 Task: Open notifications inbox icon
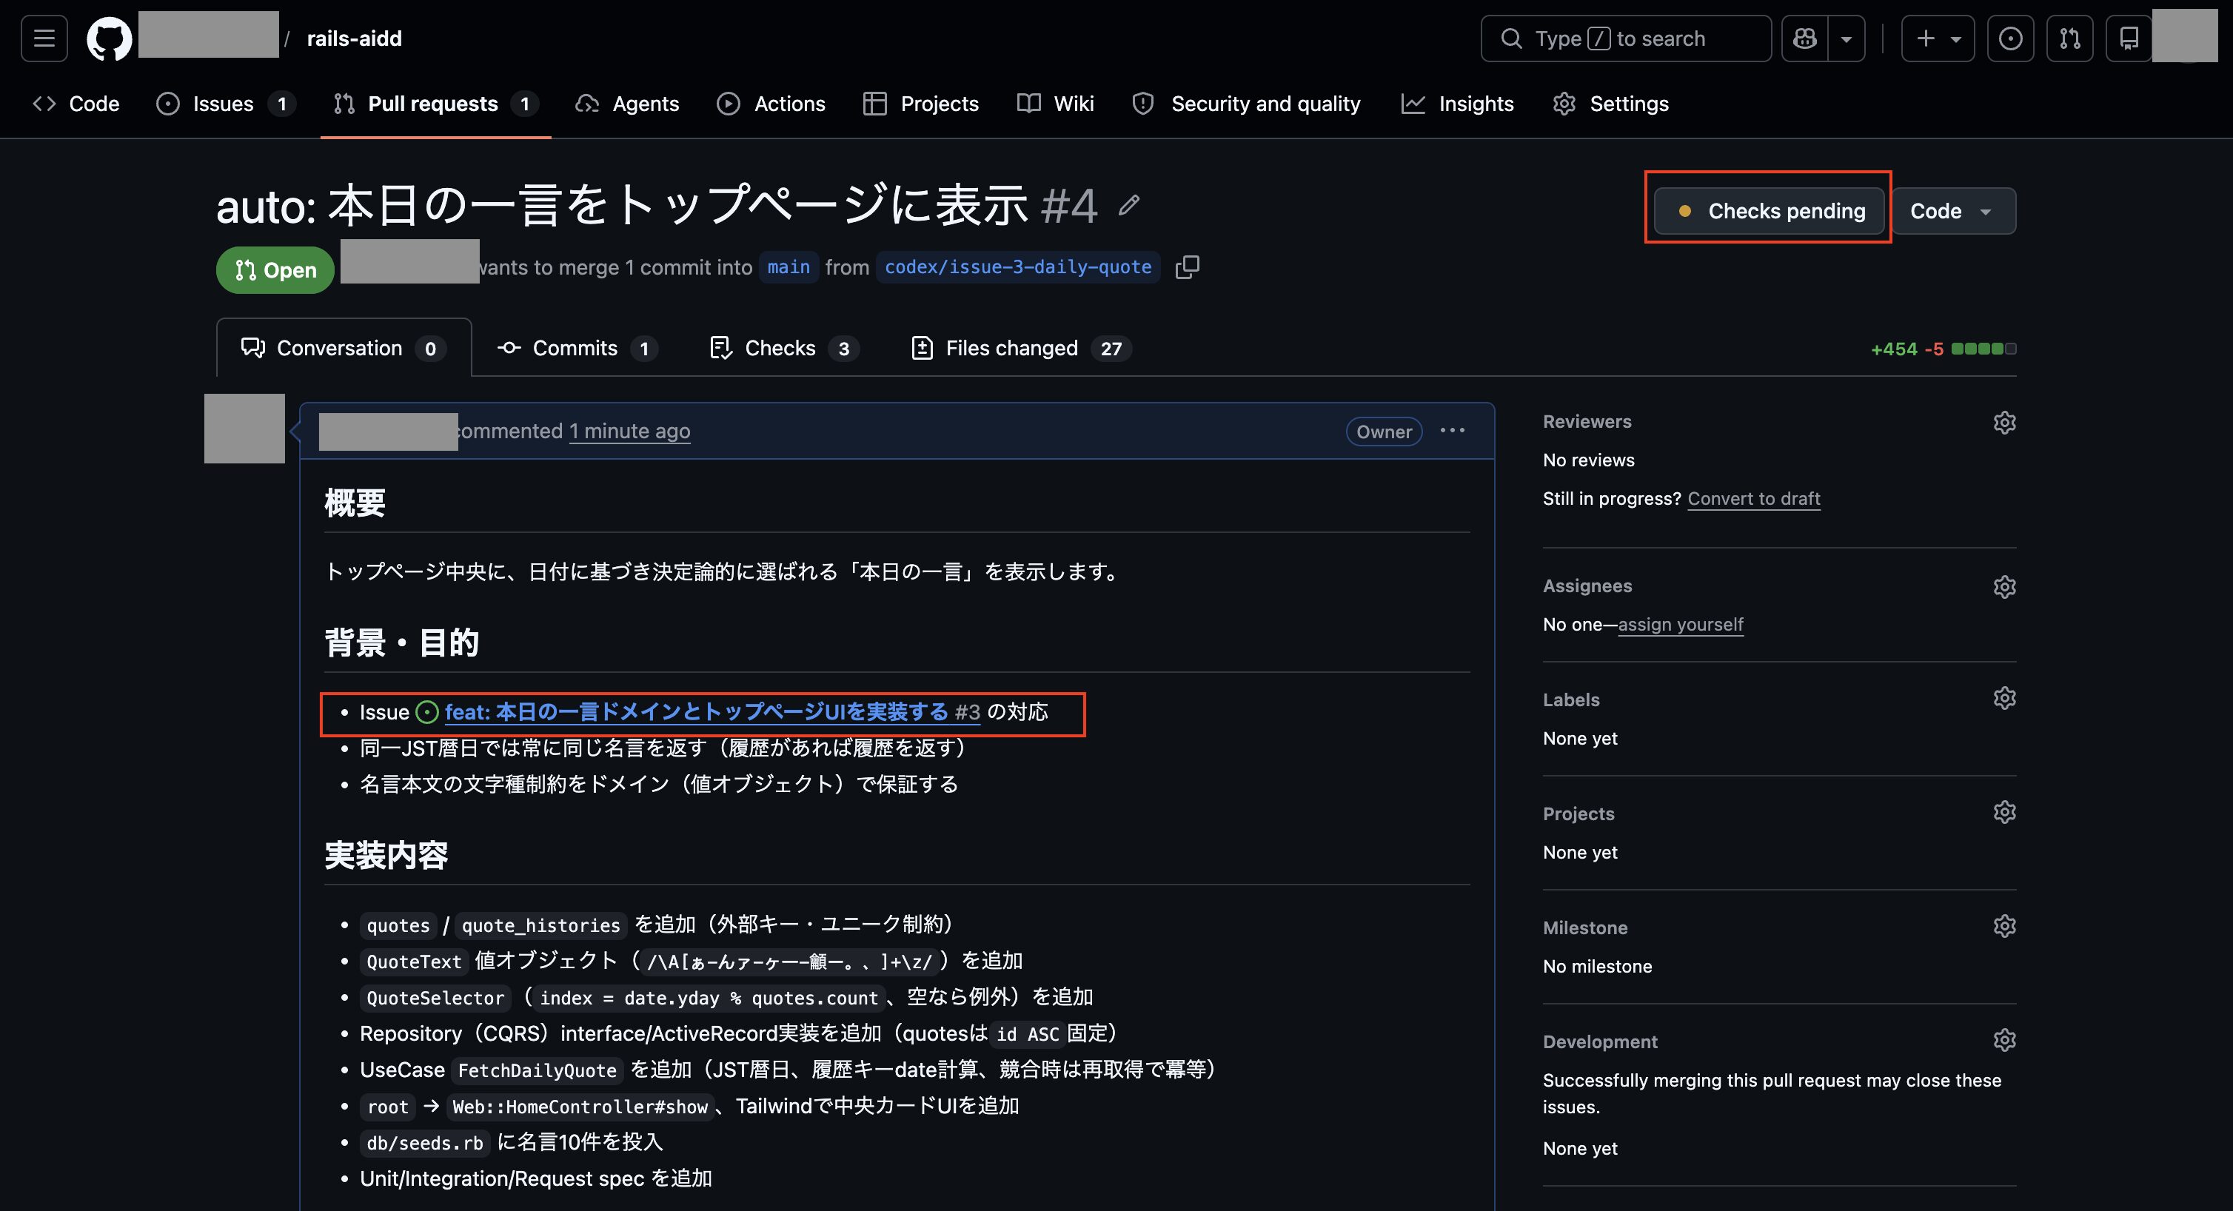tap(2128, 38)
